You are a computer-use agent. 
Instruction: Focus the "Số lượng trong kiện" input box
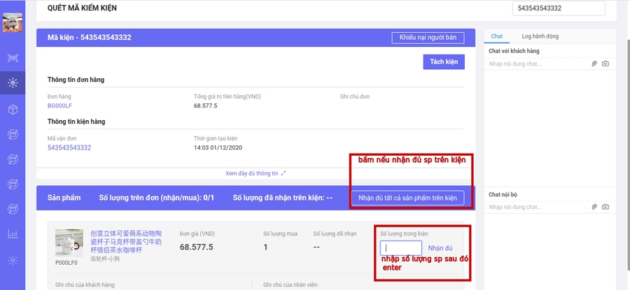[401, 248]
